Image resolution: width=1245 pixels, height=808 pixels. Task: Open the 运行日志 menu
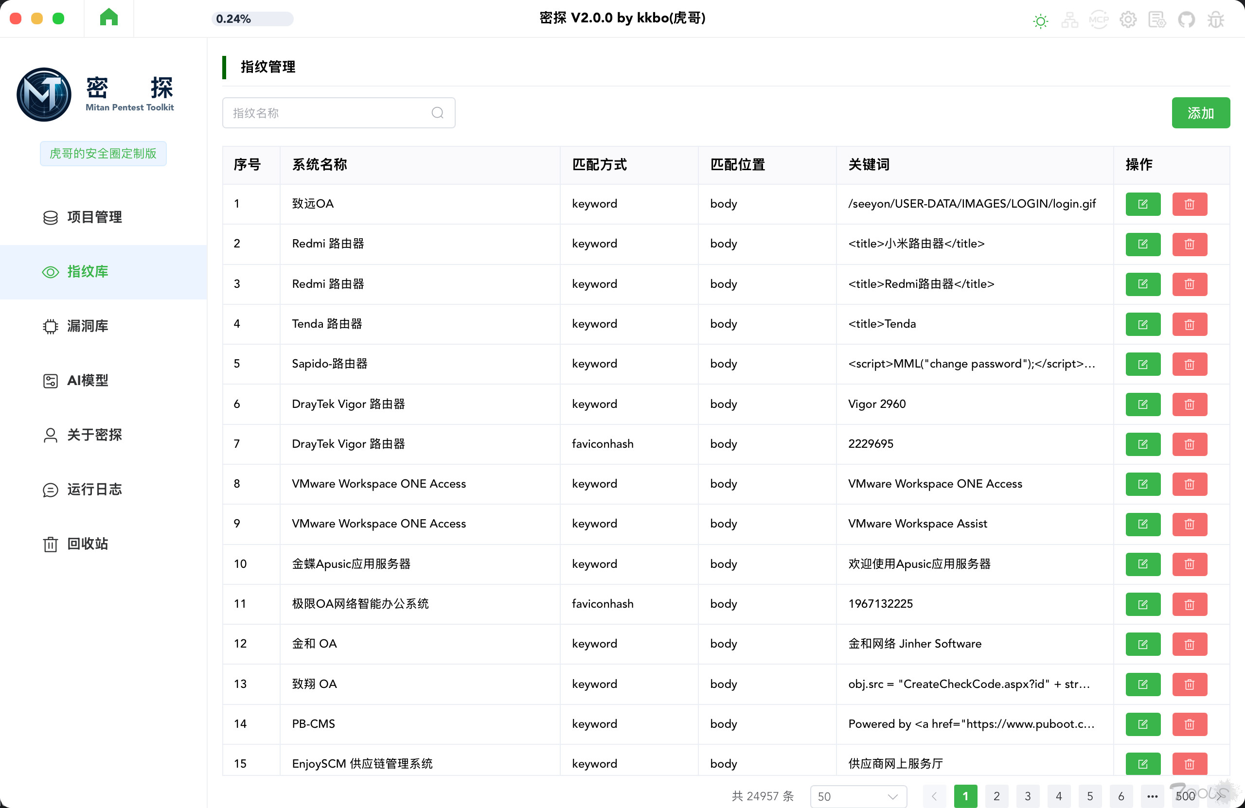click(104, 490)
